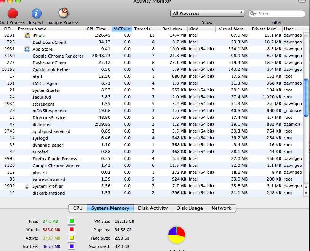The width and height of the screenshot is (310, 251).
Task: Click the memory usage pie chart
Action: click(177, 235)
